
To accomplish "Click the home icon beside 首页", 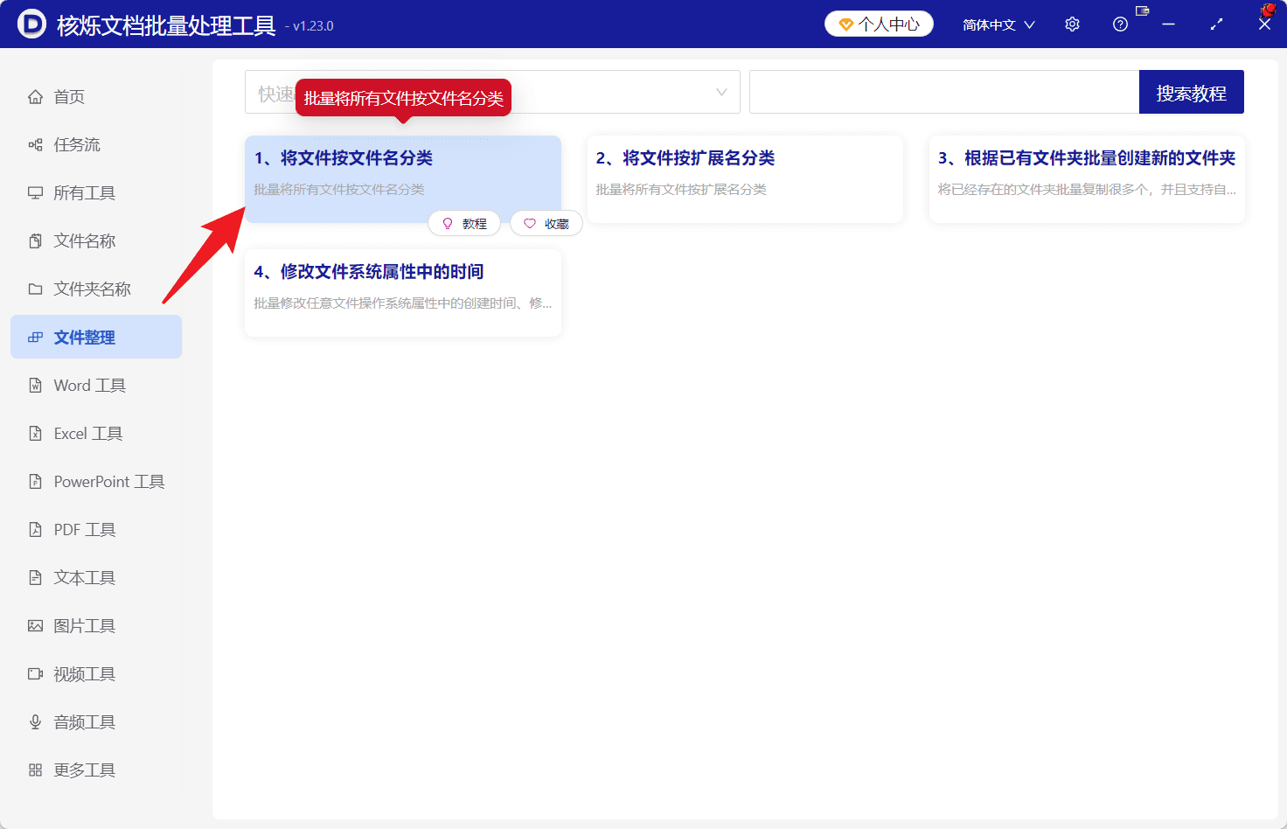I will pyautogui.click(x=35, y=96).
